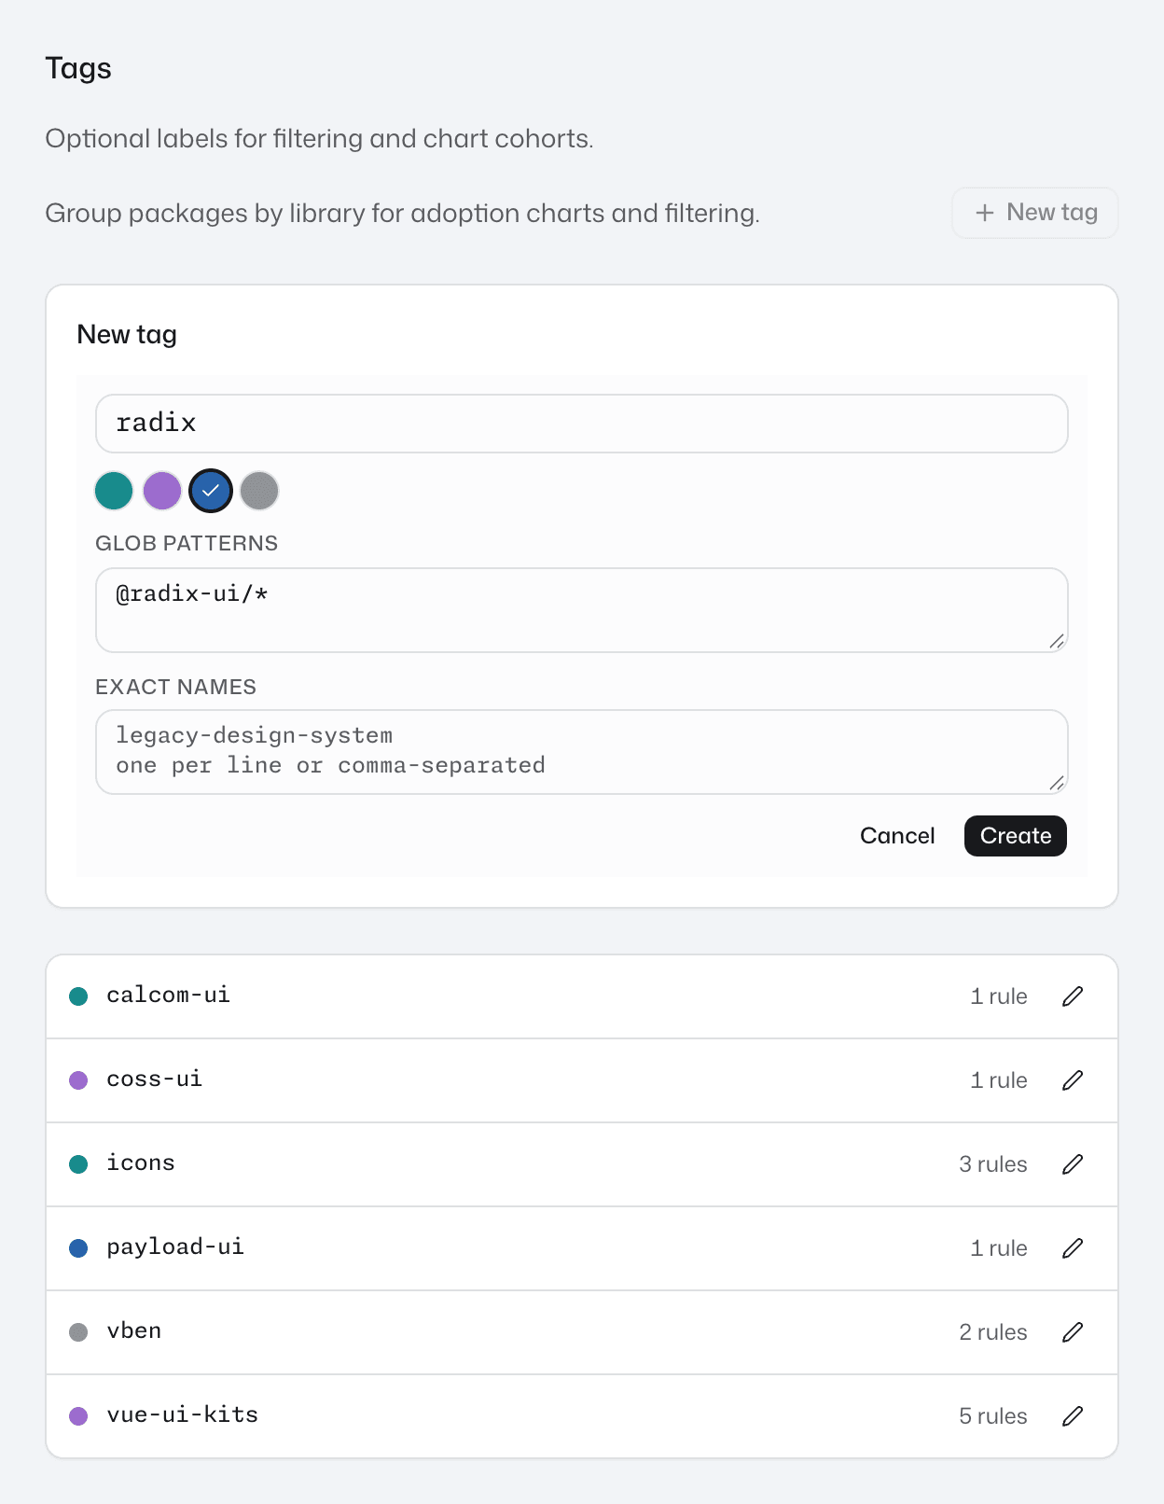Viewport: 1164px width, 1504px height.
Task: Click the New tag button
Action: pos(1034,213)
